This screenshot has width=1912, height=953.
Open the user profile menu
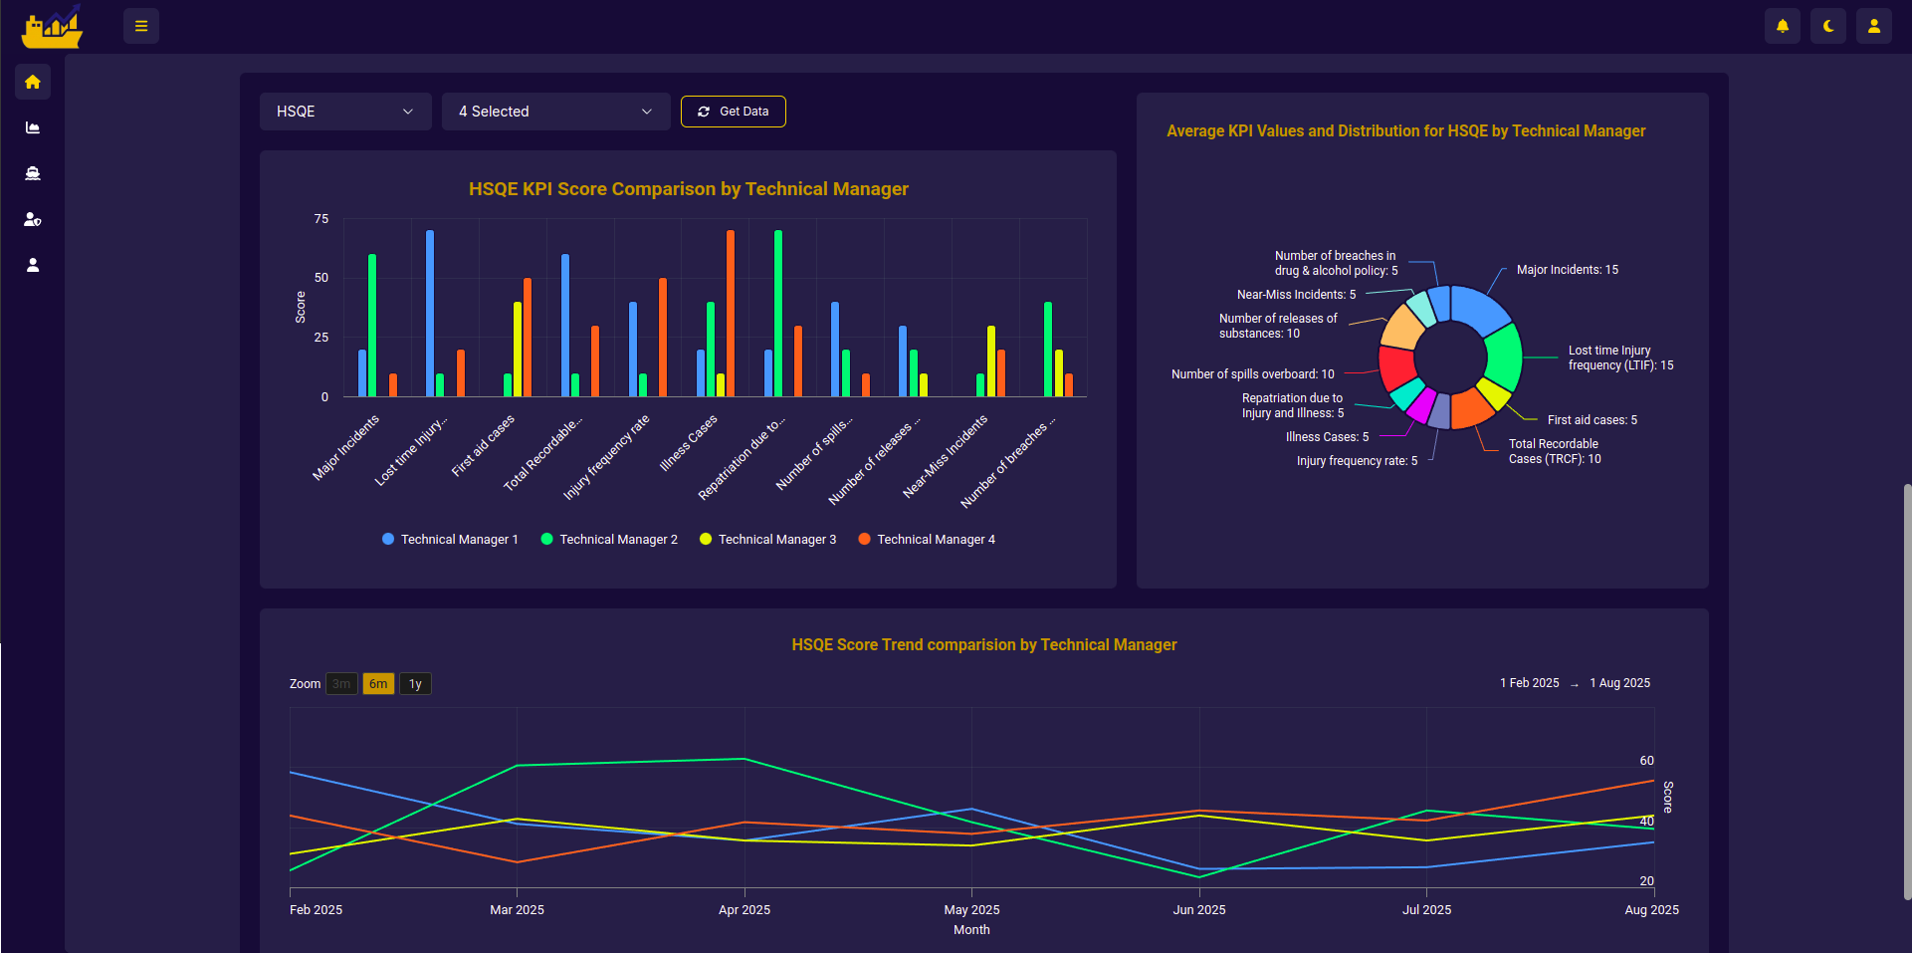1873,26
